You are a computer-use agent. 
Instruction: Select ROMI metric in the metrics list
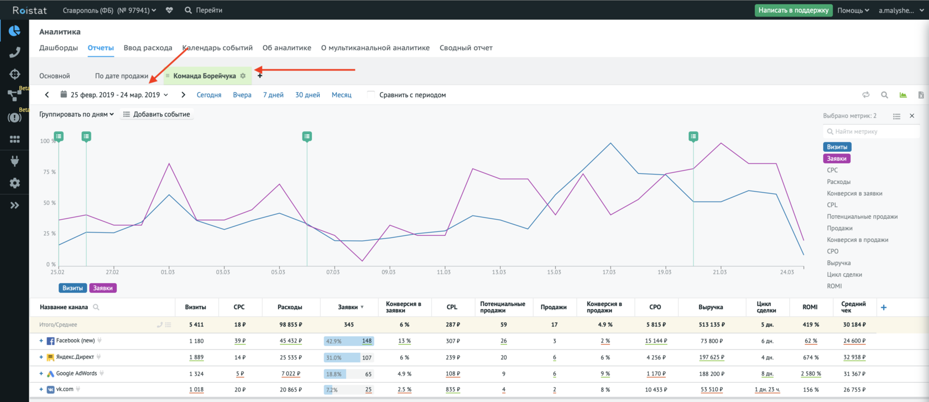pyautogui.click(x=834, y=286)
